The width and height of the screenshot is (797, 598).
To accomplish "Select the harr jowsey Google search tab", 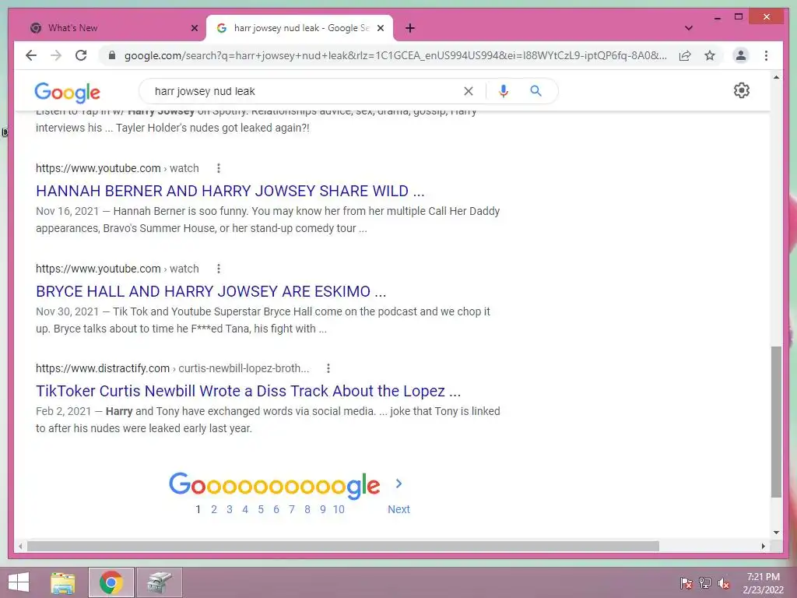I will [300, 28].
